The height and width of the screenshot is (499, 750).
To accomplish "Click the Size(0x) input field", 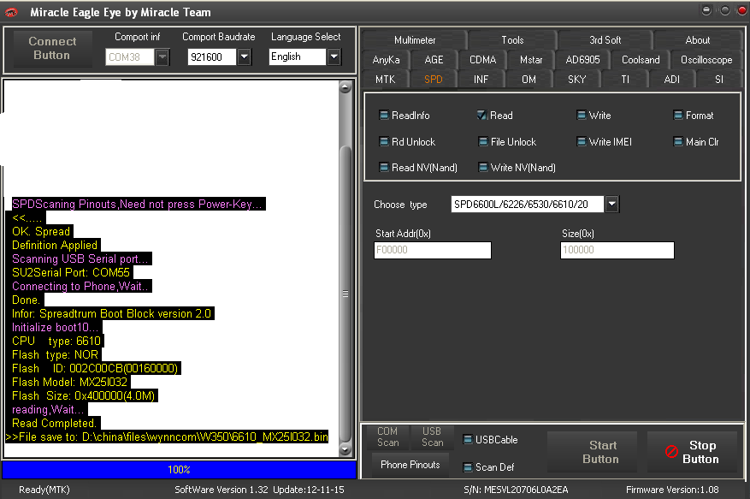I will click(617, 250).
